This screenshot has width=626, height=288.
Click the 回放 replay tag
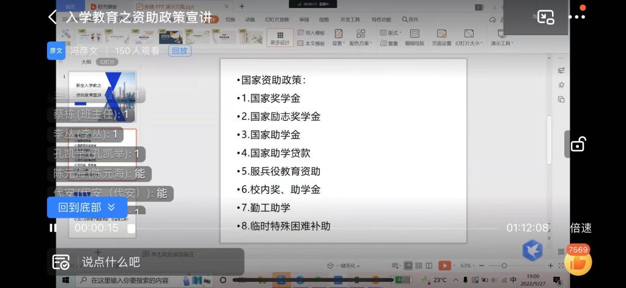180,51
